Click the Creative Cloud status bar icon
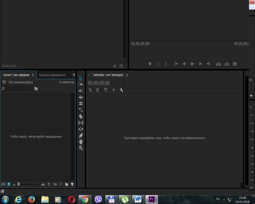Screen dimensions: 255x204 (x=2, y=191)
